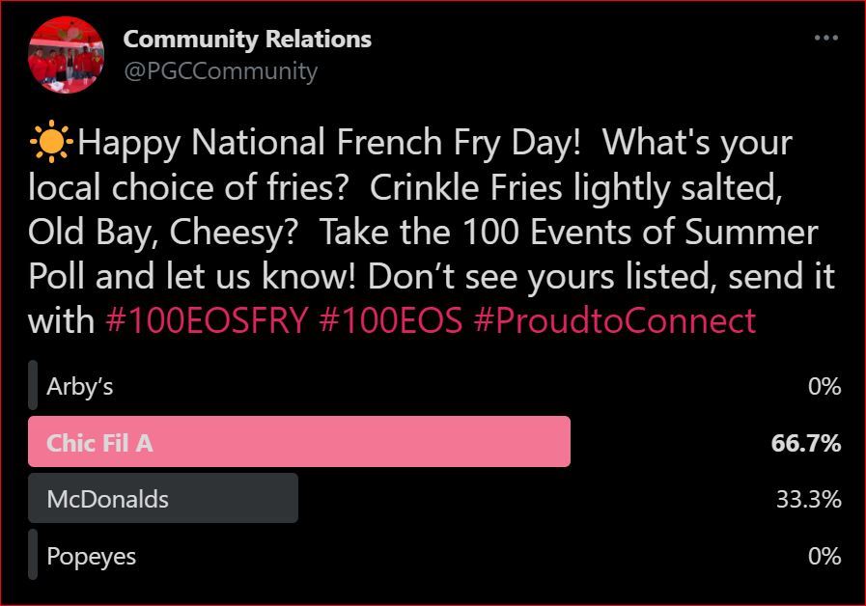Screen dimensions: 866x606
Task: Click the thin gray bar beside Popeyes
Action: 33,555
